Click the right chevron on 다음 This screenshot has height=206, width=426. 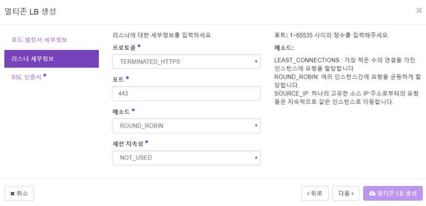[352, 193]
